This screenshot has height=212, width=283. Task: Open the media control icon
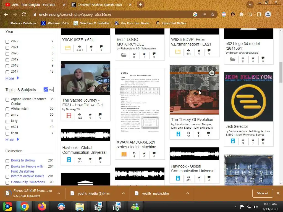tap(250, 14)
